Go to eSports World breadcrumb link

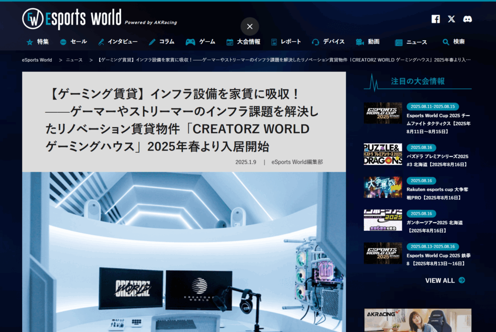37,60
